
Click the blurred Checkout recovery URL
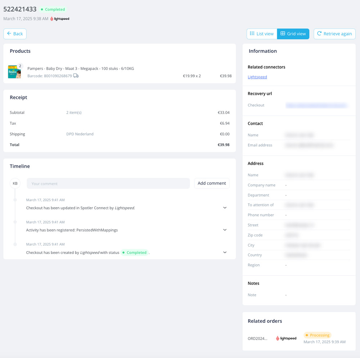tap(316, 105)
